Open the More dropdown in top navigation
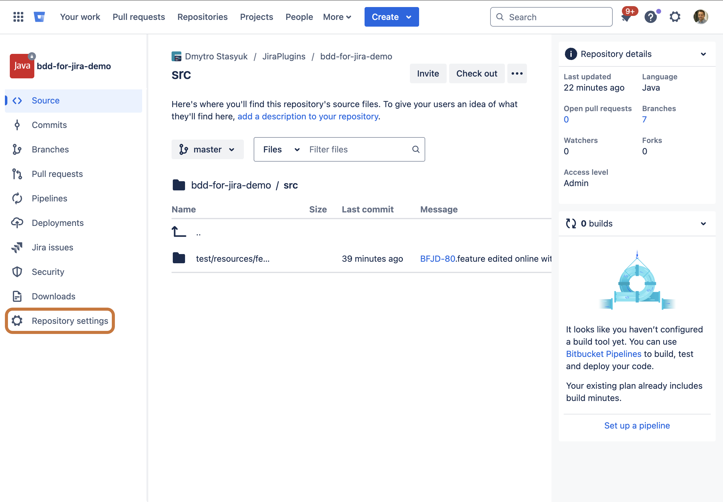Viewport: 723px width, 502px height. (x=337, y=17)
